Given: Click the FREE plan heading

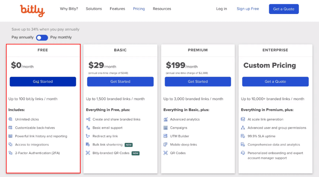Looking at the screenshot, I should [x=43, y=50].
